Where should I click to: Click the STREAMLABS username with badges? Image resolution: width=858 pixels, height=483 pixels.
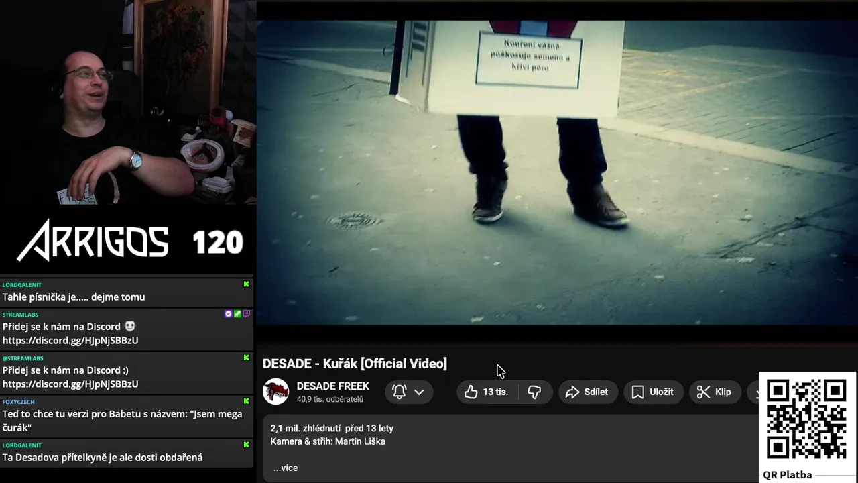pos(20,315)
